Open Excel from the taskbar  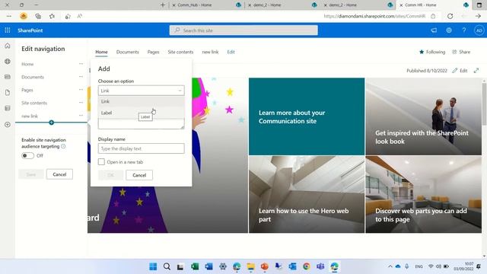(195, 266)
